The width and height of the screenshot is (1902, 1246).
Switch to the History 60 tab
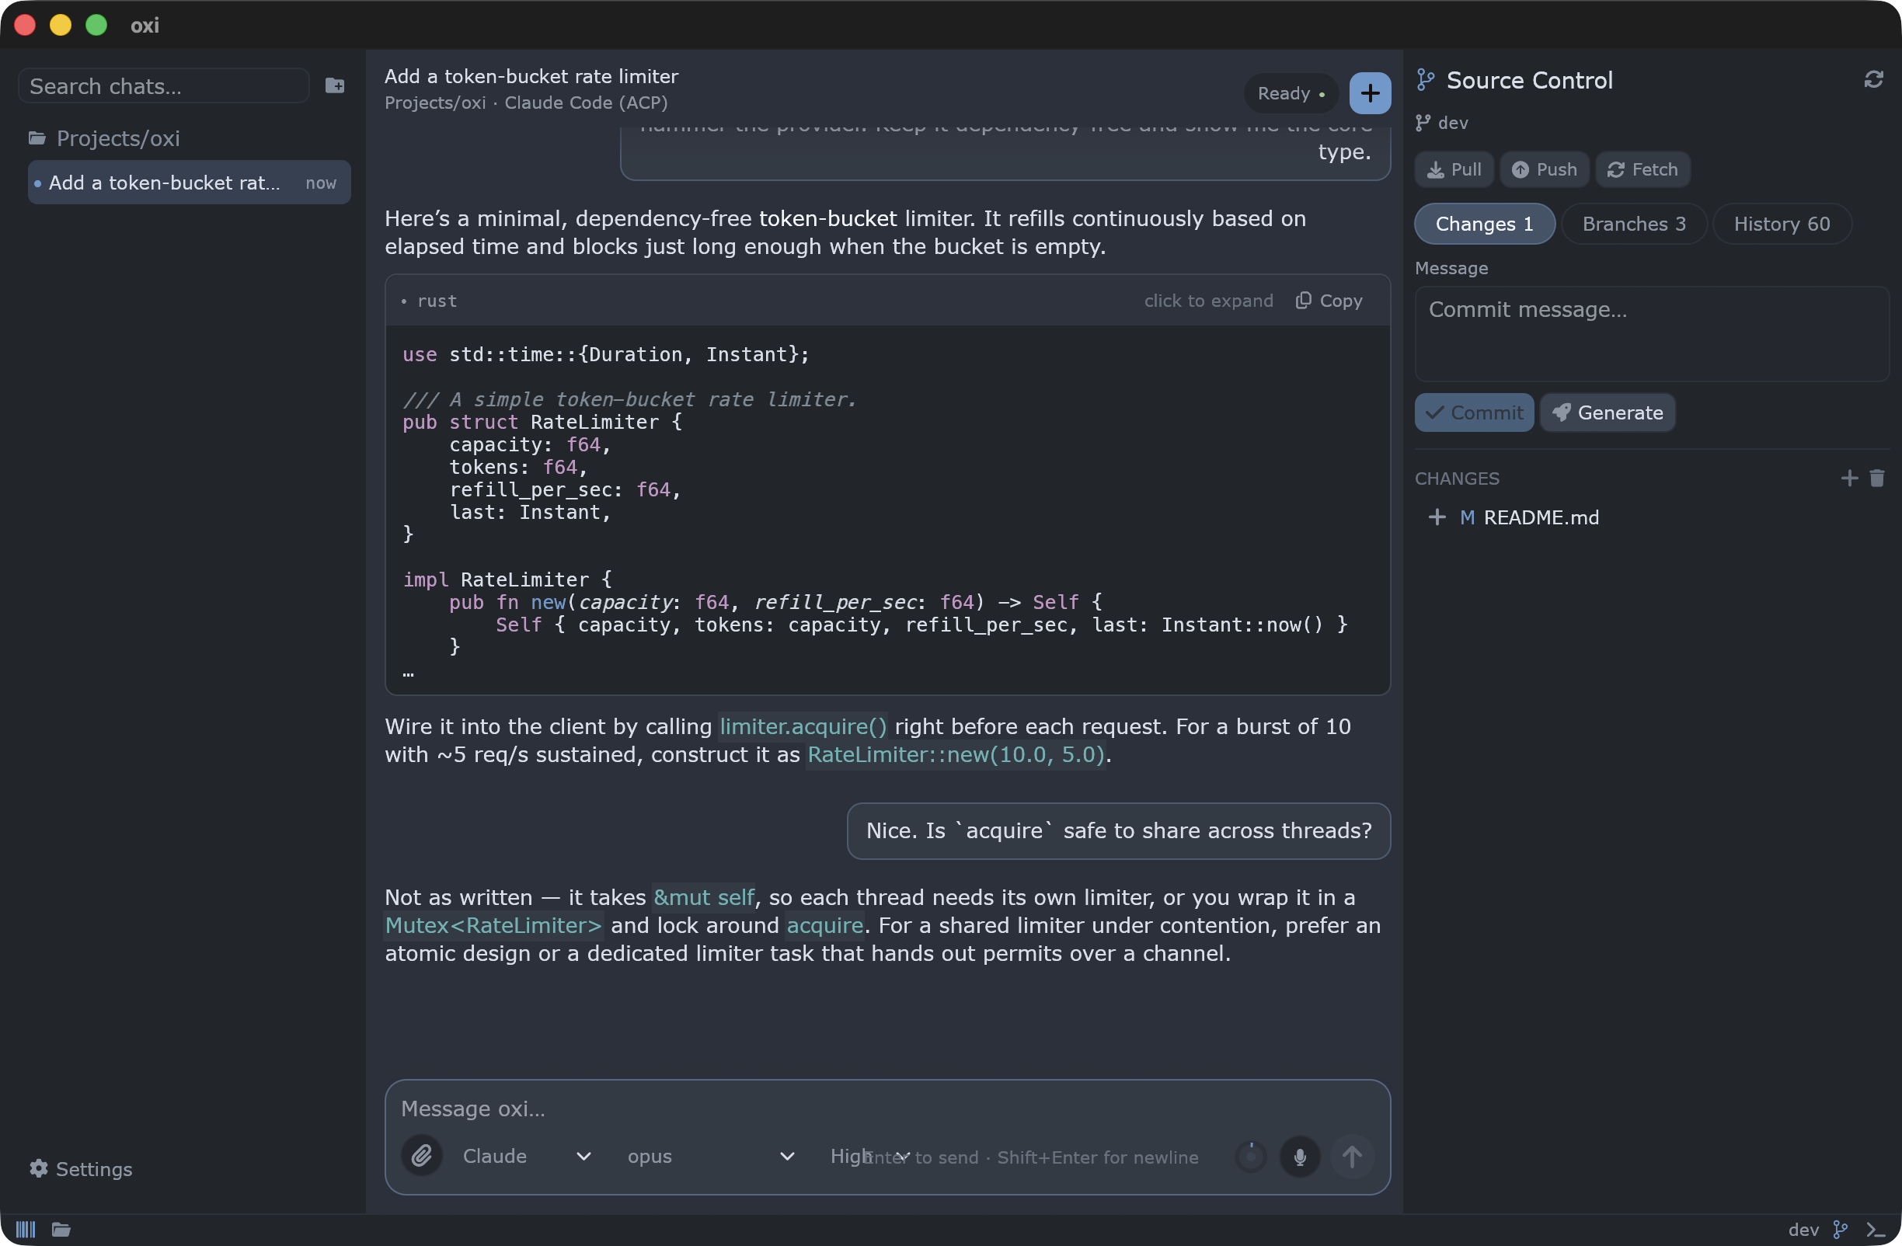click(1782, 224)
